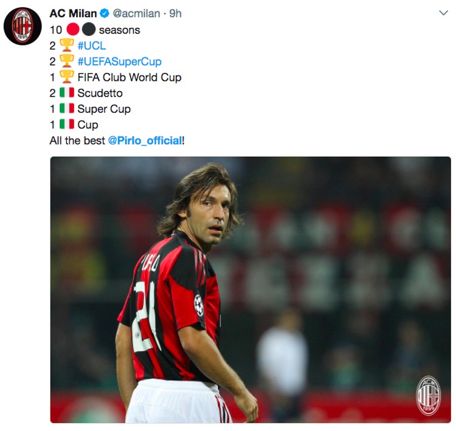This screenshot has height=431, width=456.
Task: Click the 9h tweet timestamp
Action: (175, 13)
